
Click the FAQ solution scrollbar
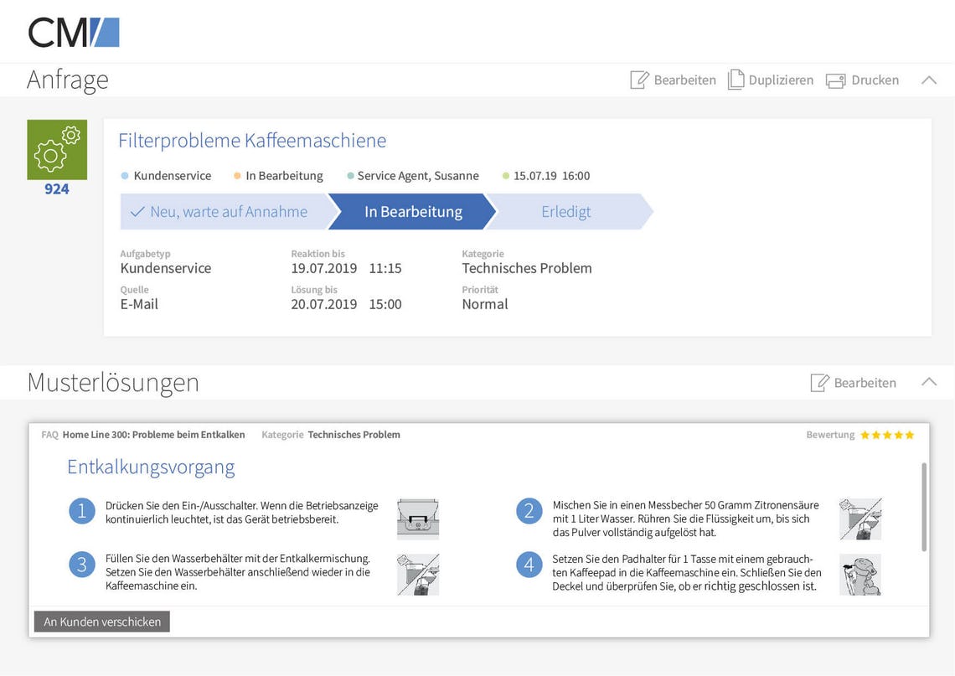(x=924, y=507)
